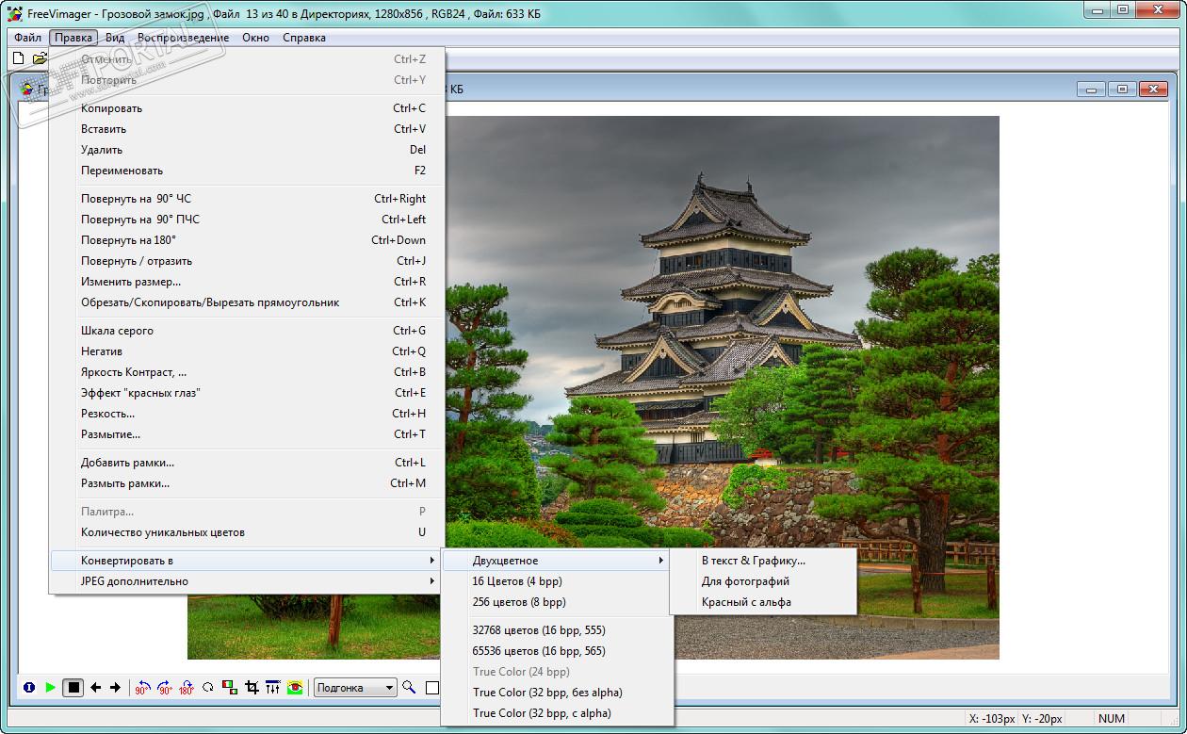
Task: Open the Справка menu
Action: click(x=304, y=38)
